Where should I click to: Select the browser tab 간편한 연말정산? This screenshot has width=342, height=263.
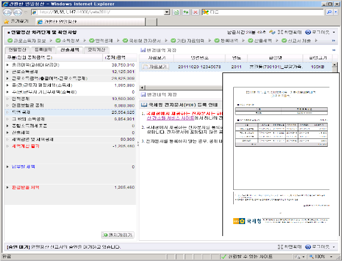(90, 22)
